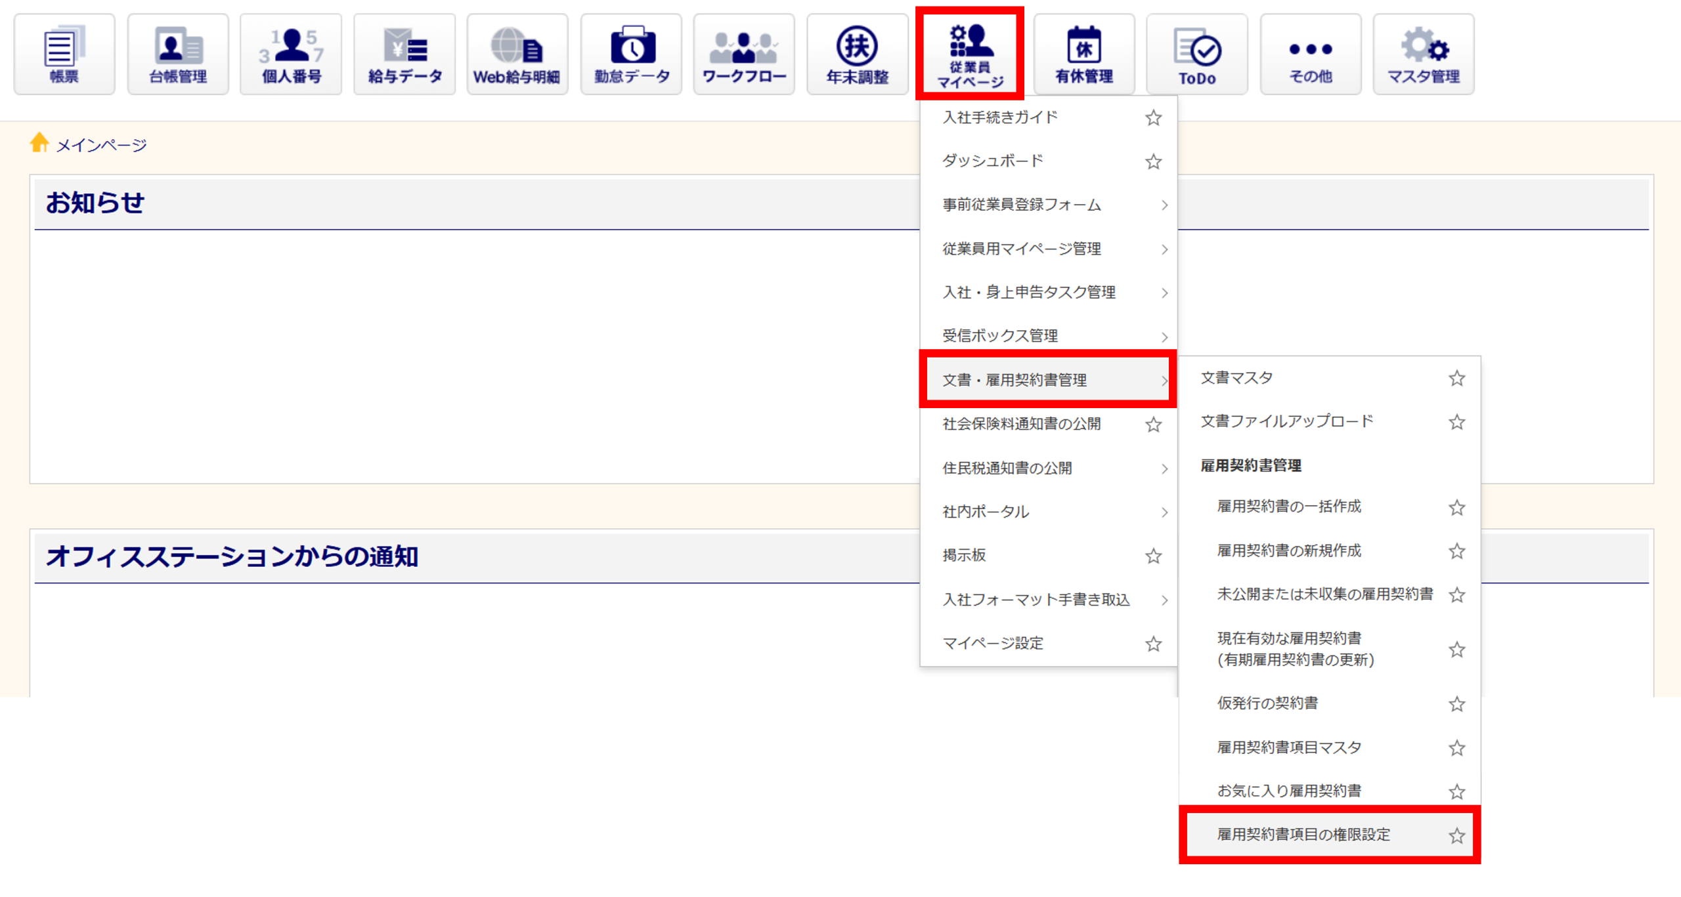Star the 雇用契約書の一括作成 entry
This screenshot has height=897, width=1681.
point(1457,507)
